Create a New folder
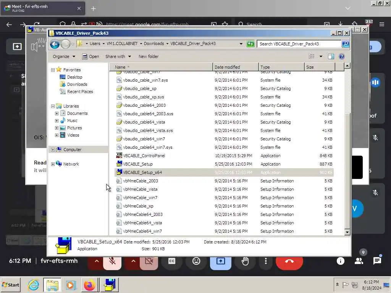Image resolution: width=391 pixels, height=293 pixels. (149, 56)
